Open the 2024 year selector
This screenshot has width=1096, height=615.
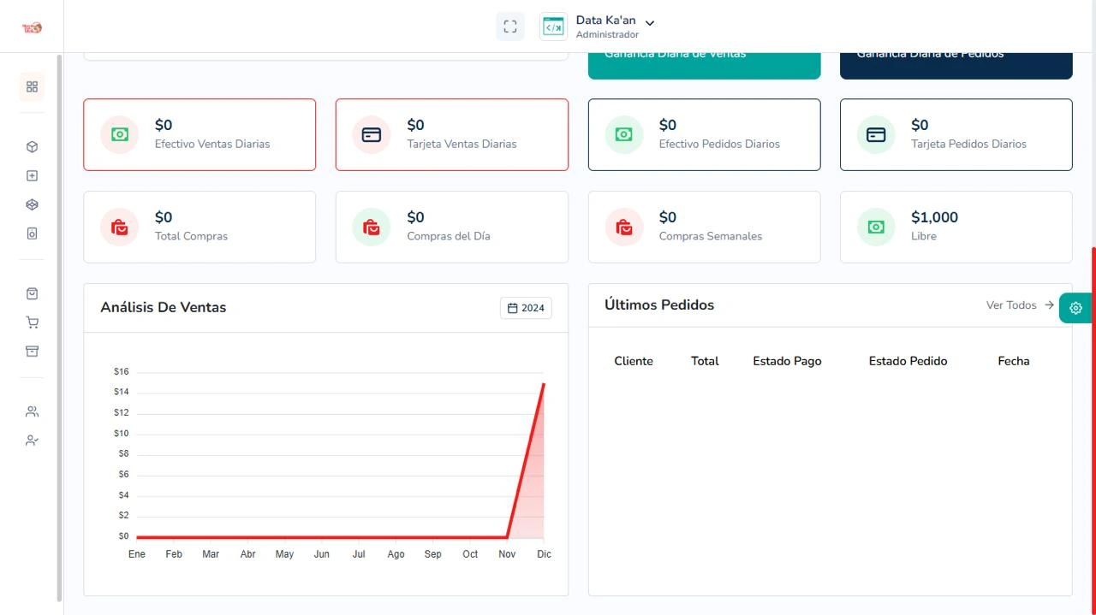526,308
